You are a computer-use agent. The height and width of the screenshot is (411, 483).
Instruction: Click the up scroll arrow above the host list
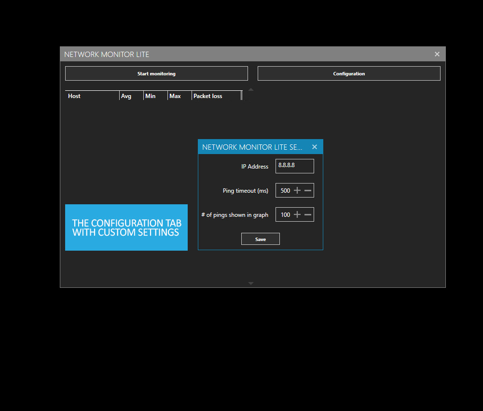(250, 89)
